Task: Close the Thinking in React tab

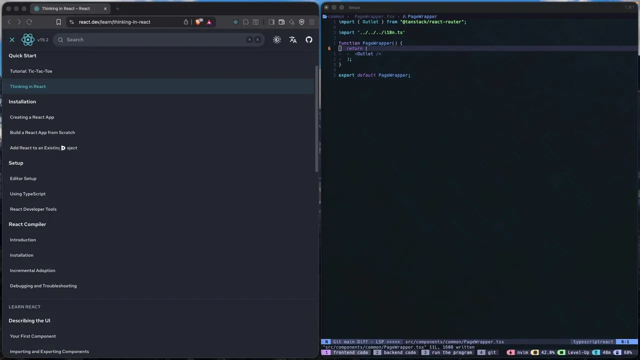Action: pos(105,8)
